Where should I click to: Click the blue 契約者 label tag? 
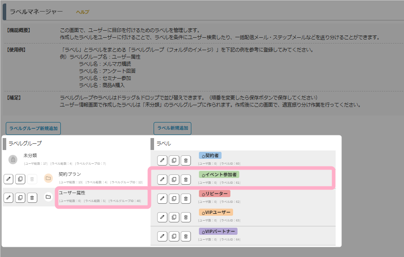[210, 155]
